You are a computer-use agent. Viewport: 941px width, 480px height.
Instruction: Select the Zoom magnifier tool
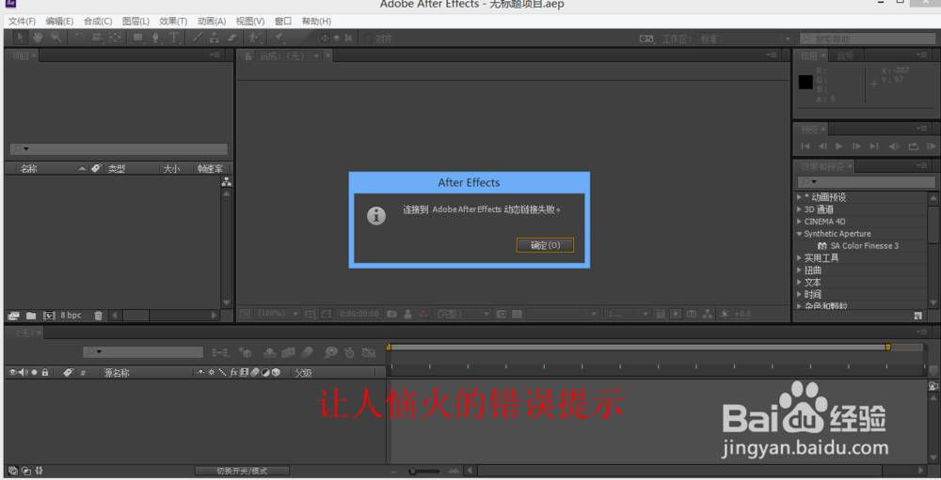click(56, 38)
